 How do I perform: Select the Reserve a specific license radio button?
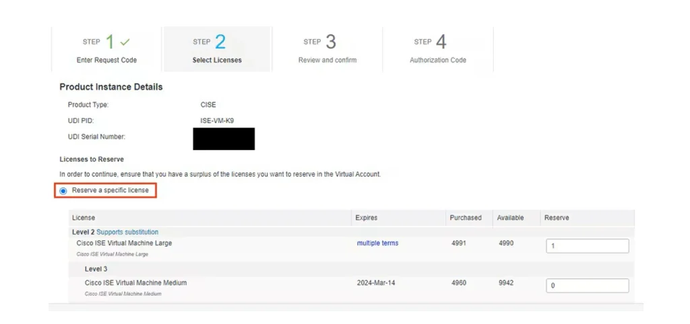[x=63, y=191]
